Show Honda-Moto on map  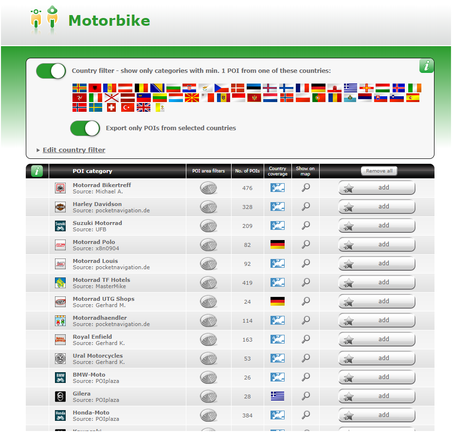pos(306,415)
